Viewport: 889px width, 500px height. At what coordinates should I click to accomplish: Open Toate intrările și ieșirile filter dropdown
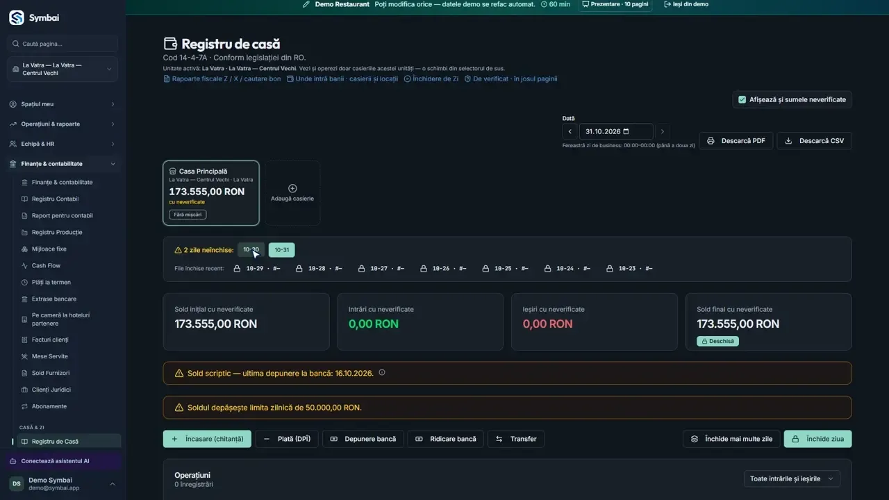coord(792,478)
